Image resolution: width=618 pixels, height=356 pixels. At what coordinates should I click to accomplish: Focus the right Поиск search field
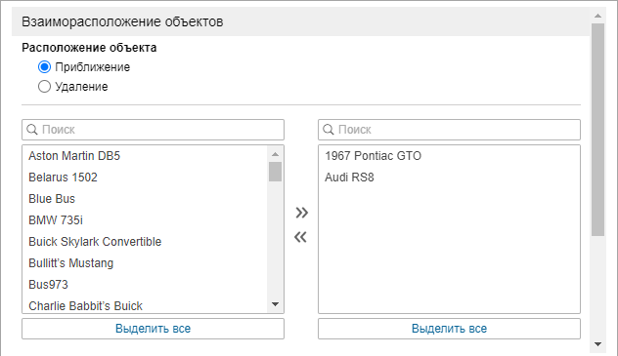449,130
